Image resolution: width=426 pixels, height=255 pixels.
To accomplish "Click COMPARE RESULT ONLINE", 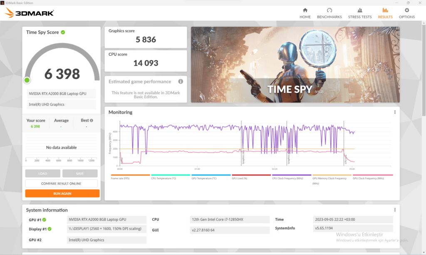I will [x=61, y=183].
